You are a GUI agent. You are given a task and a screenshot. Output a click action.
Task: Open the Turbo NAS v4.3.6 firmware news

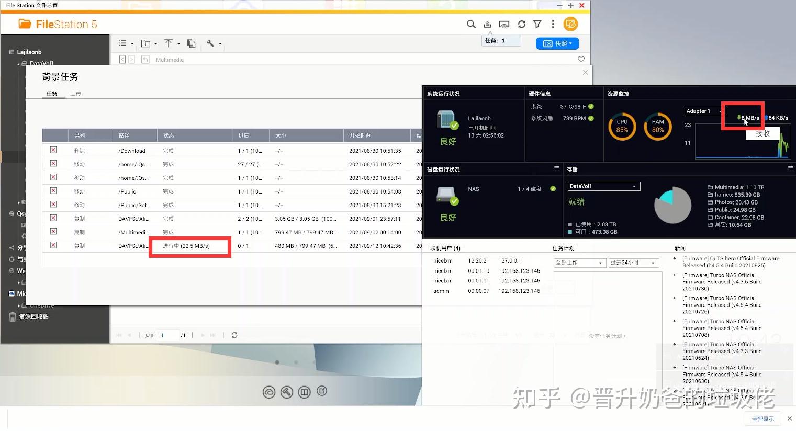[x=722, y=281]
